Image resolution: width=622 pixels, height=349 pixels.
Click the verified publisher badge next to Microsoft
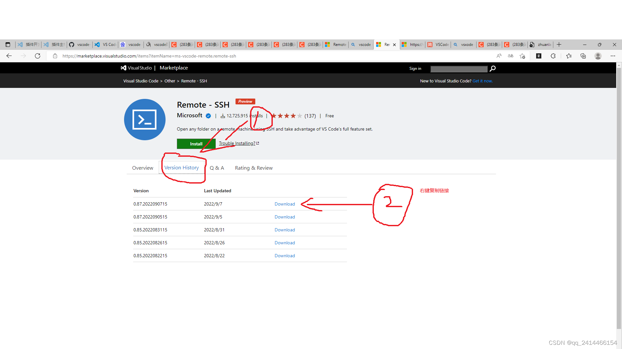tap(208, 116)
